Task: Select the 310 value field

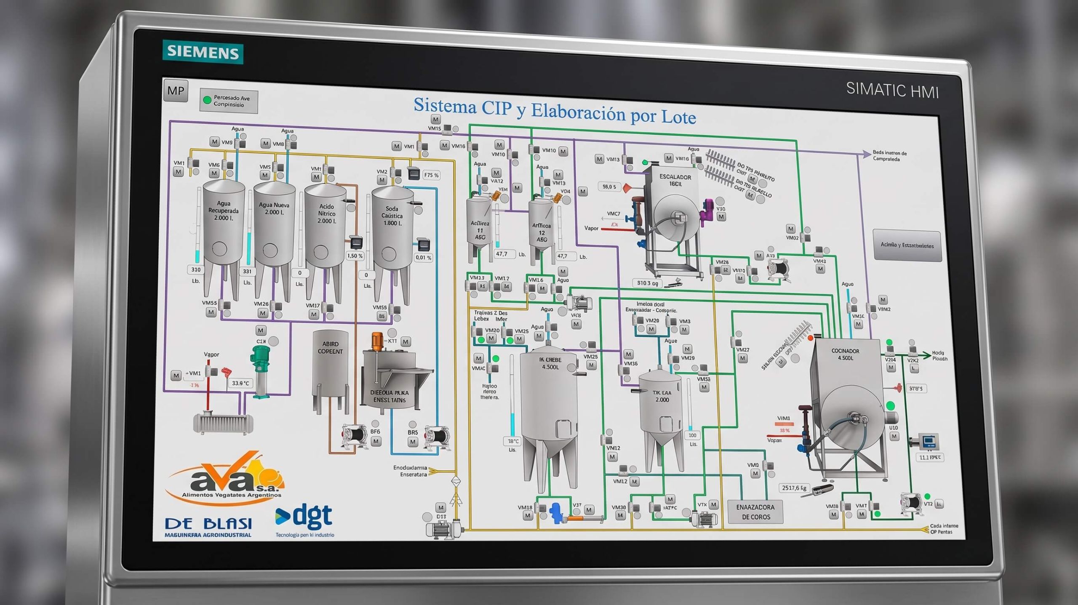Action: 196,269
